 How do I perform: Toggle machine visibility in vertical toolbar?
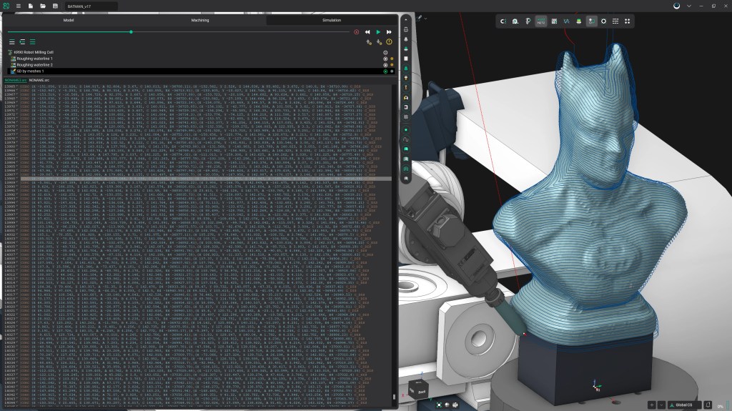coord(406,29)
